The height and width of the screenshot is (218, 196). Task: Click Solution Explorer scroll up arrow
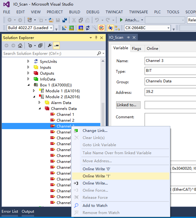[x=103, y=61]
